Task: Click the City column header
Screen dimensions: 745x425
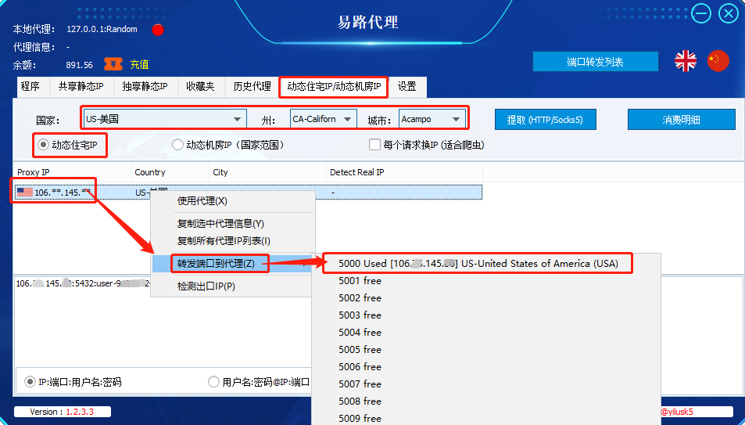Action: (268, 172)
